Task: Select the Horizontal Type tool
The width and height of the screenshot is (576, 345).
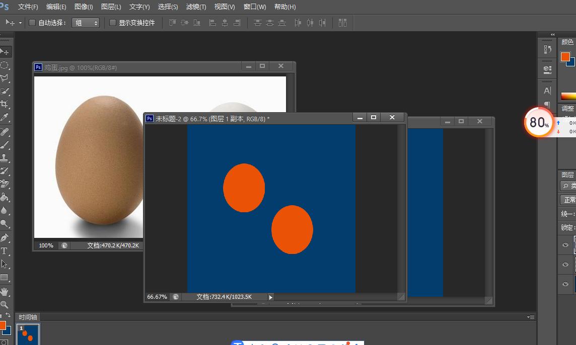Action: (x=5, y=251)
